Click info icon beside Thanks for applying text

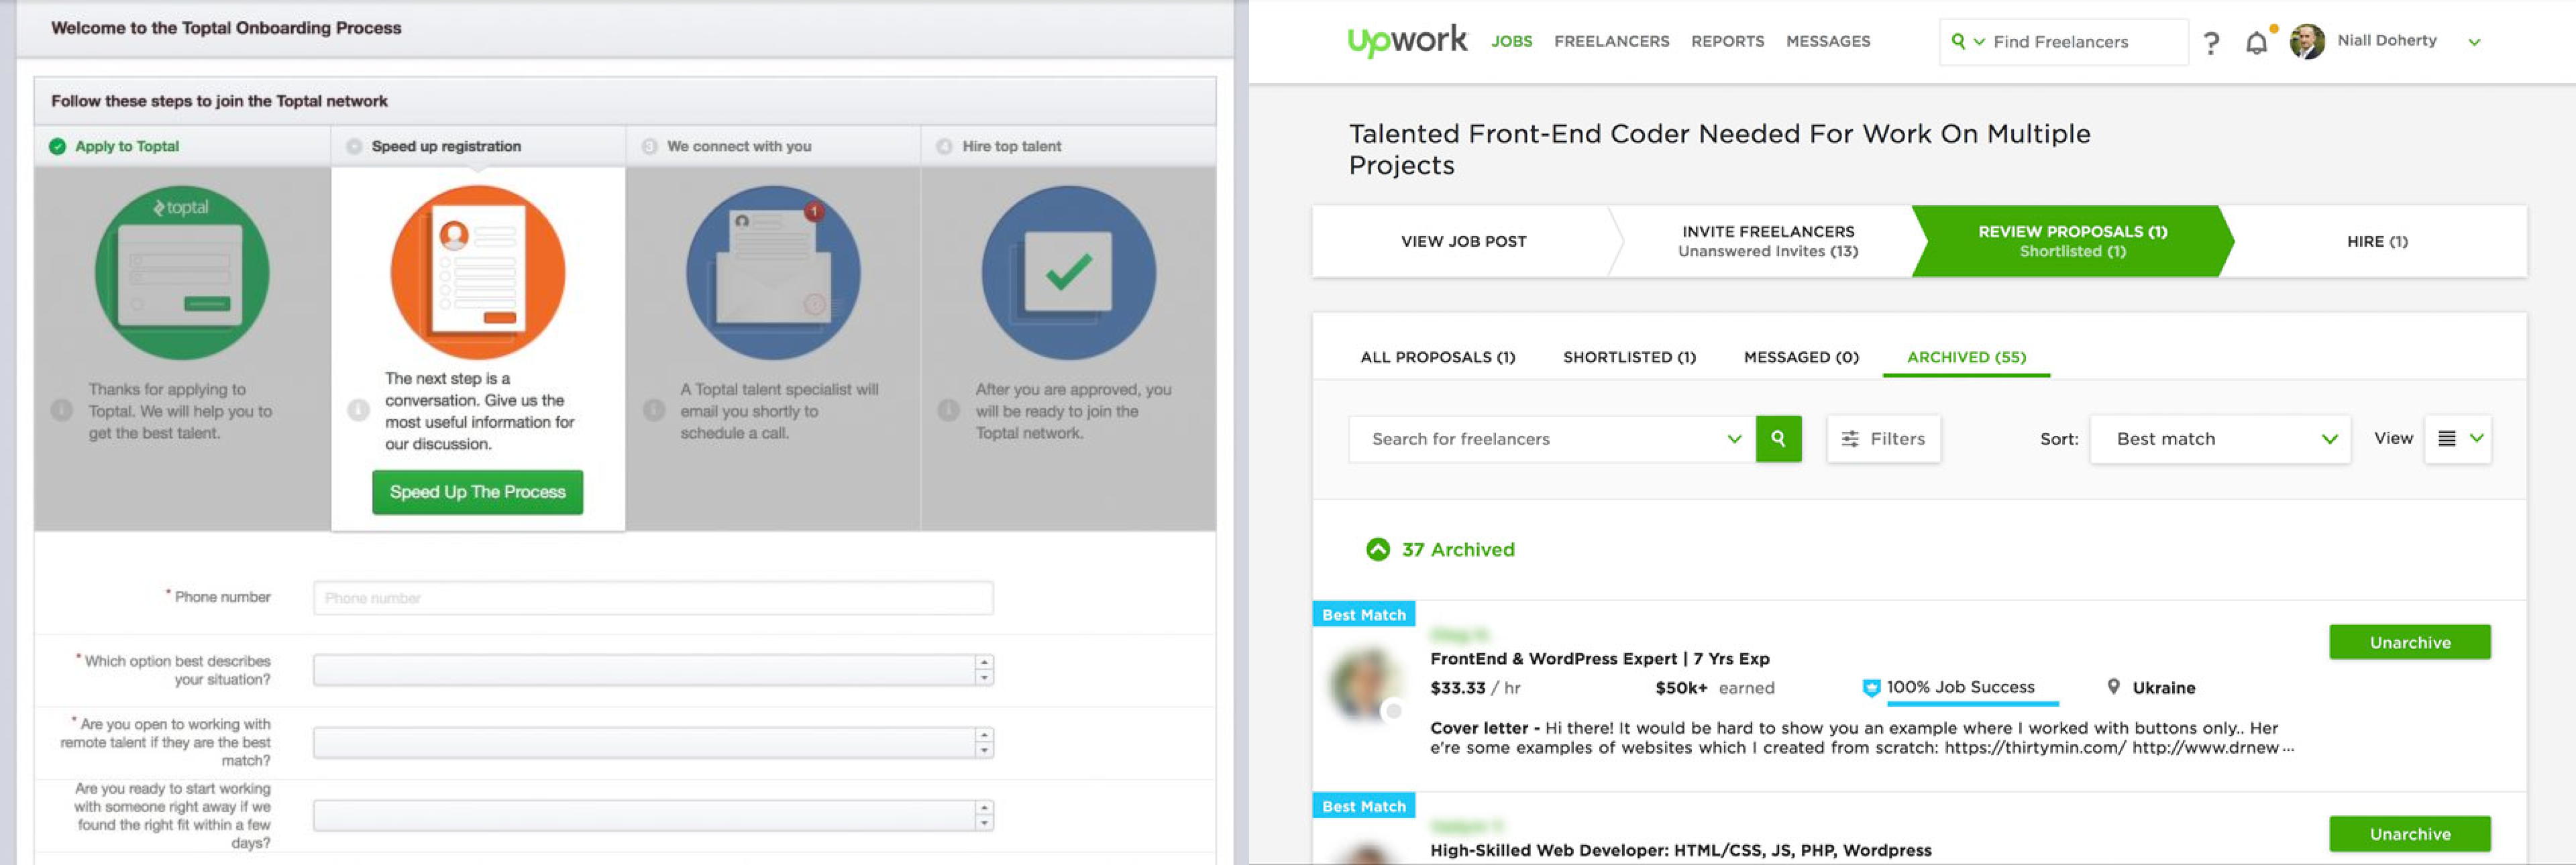coord(61,411)
